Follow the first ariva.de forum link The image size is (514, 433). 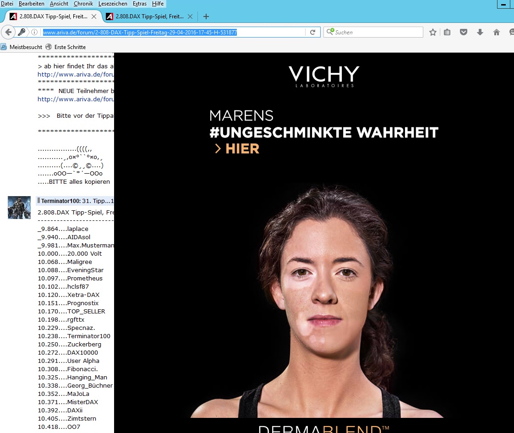pyautogui.click(x=76, y=74)
